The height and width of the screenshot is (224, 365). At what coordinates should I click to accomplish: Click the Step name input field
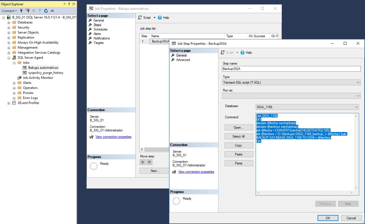[291, 69]
